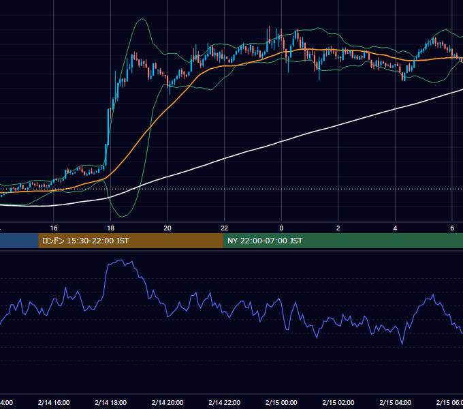Image resolution: width=463 pixels, height=409 pixels.
Task: Click the 2/14 20:00 time label
Action: click(167, 402)
